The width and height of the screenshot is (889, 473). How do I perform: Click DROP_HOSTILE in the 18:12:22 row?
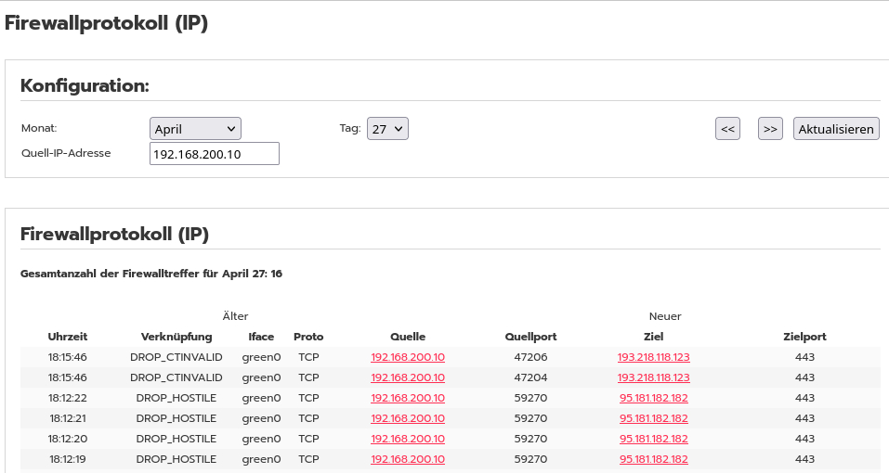point(176,398)
